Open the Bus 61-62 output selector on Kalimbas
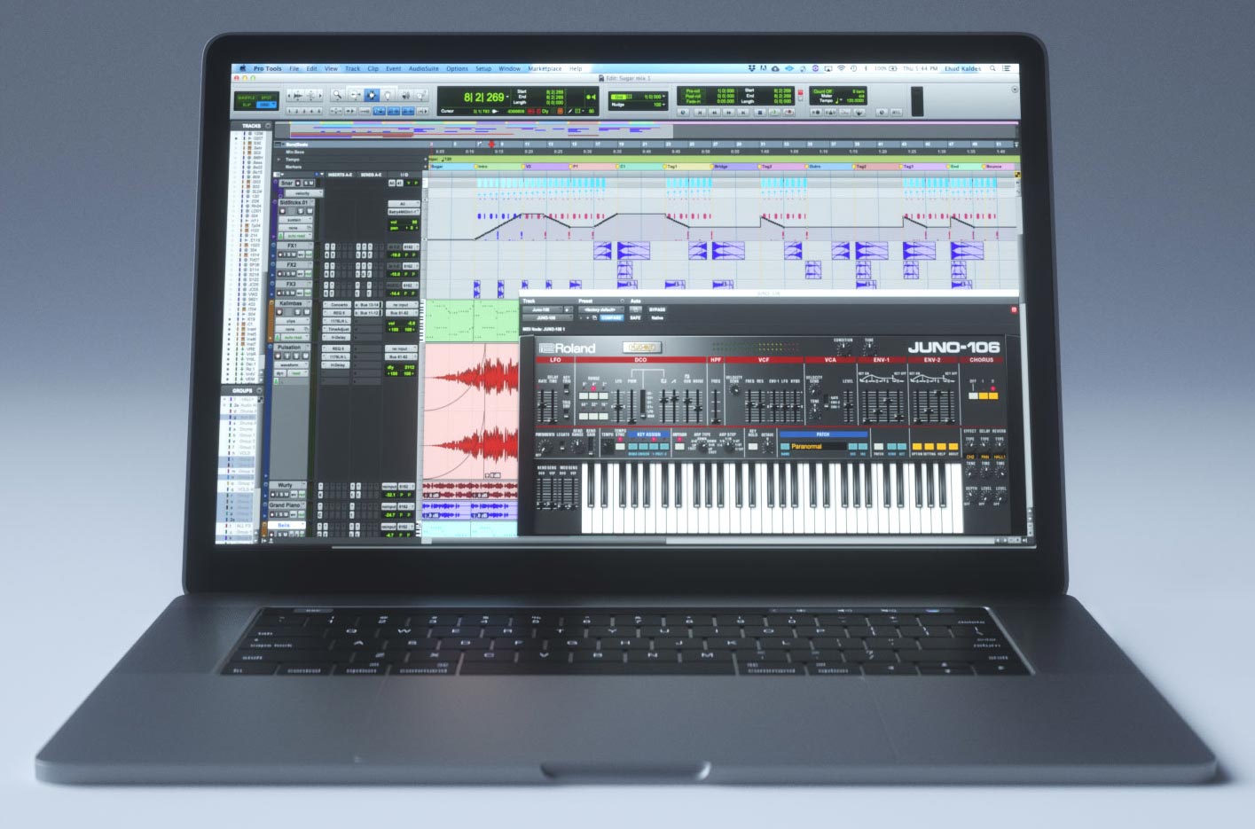Image resolution: width=1255 pixels, height=829 pixels. [401, 313]
